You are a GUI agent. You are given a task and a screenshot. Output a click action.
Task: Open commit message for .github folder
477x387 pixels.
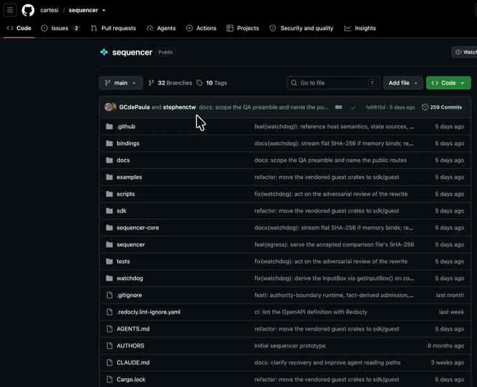(x=334, y=126)
